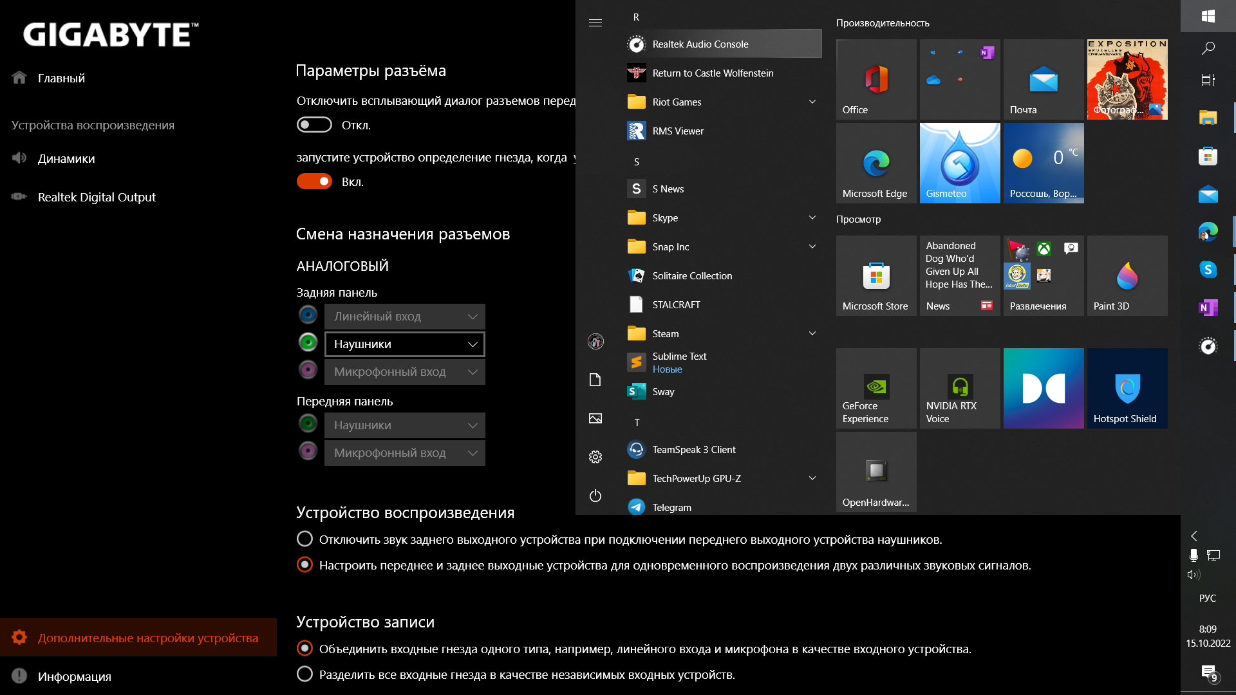Image resolution: width=1236 pixels, height=695 pixels.
Task: Click the pink front microphone jack icon
Action: 308,450
